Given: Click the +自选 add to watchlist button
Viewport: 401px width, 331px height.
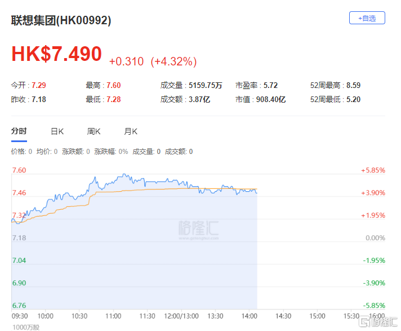Looking at the screenshot, I should [x=367, y=18].
